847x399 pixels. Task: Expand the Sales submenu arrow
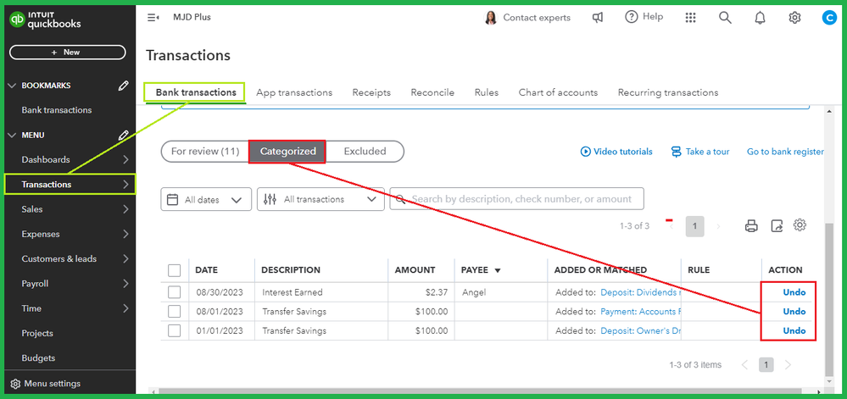tap(125, 209)
